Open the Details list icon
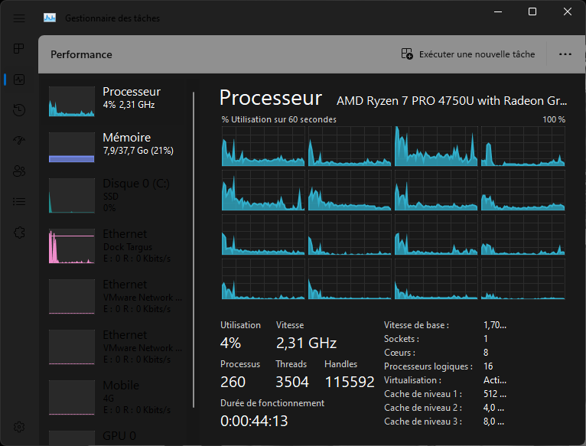 click(x=19, y=201)
